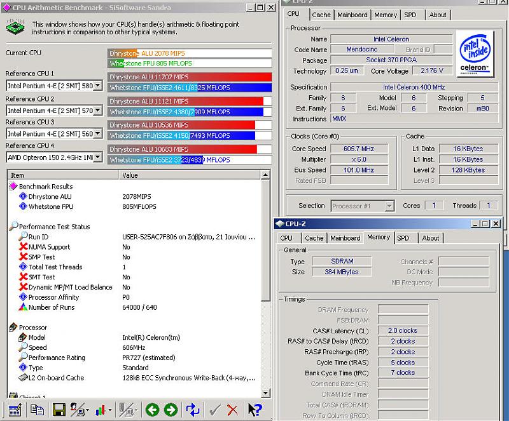
Task: Click the blue icon beside Whetstone FPU row
Action: click(23, 206)
